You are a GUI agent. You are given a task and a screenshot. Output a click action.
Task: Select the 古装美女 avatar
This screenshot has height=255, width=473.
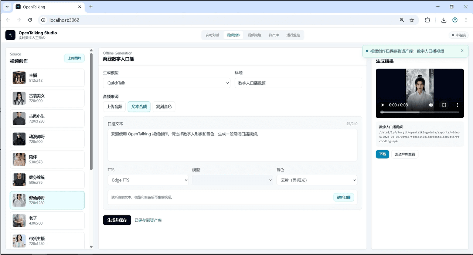point(47,98)
